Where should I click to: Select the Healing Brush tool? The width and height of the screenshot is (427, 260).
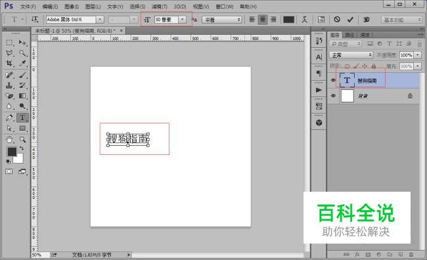point(9,75)
